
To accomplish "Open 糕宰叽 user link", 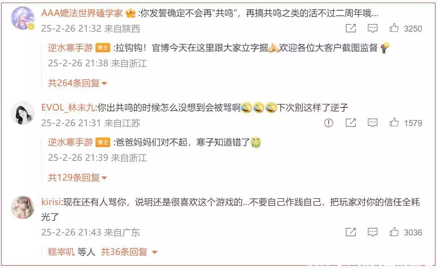I will point(61,252).
